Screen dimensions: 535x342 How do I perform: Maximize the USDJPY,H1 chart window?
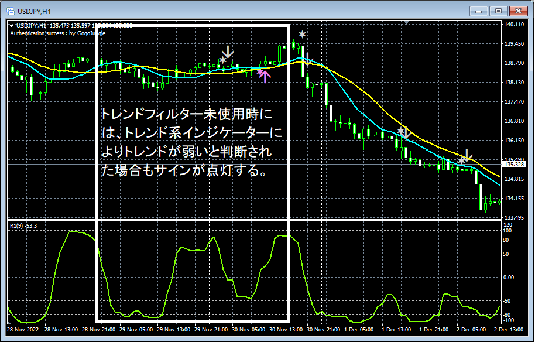tap(498, 11)
